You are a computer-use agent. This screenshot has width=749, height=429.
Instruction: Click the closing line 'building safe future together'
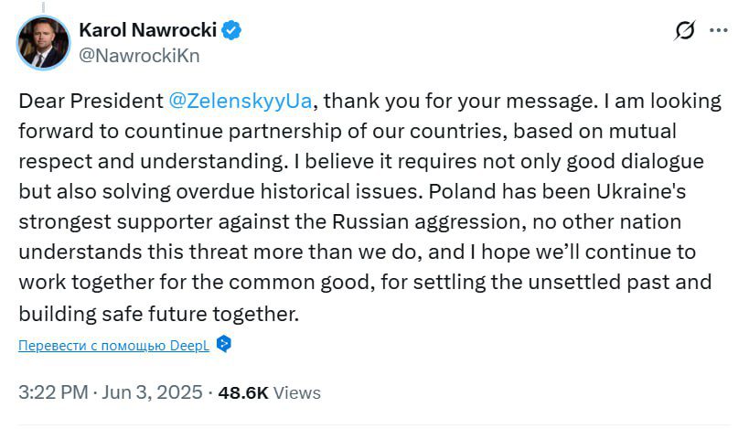158,314
